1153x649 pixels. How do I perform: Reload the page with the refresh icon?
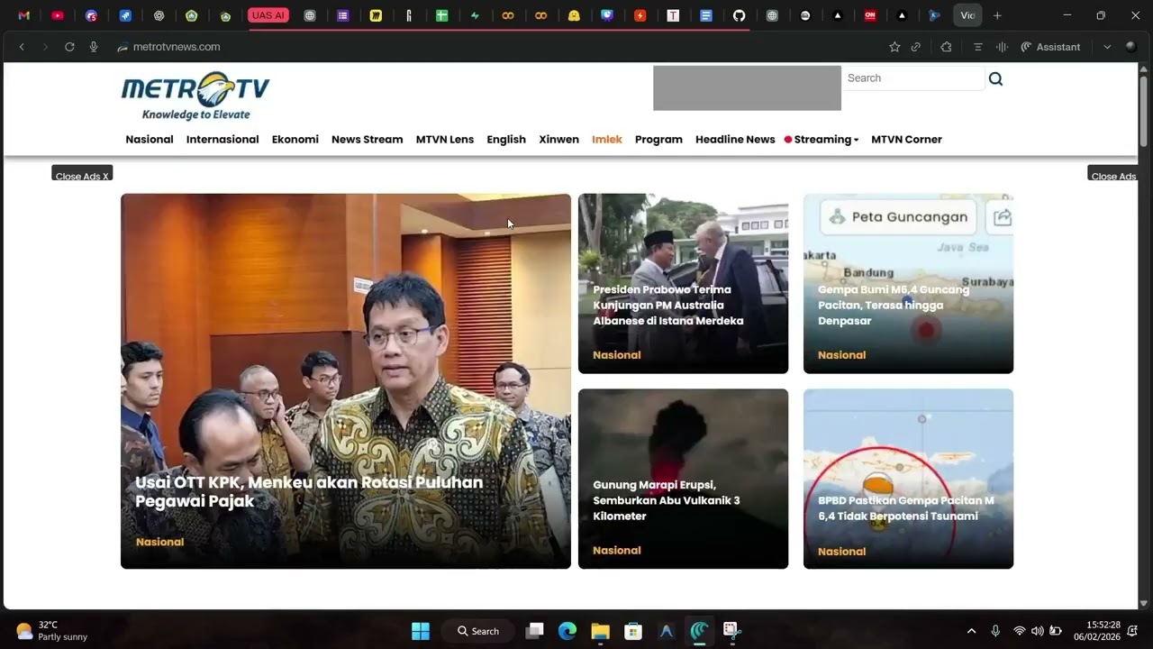pyautogui.click(x=69, y=47)
